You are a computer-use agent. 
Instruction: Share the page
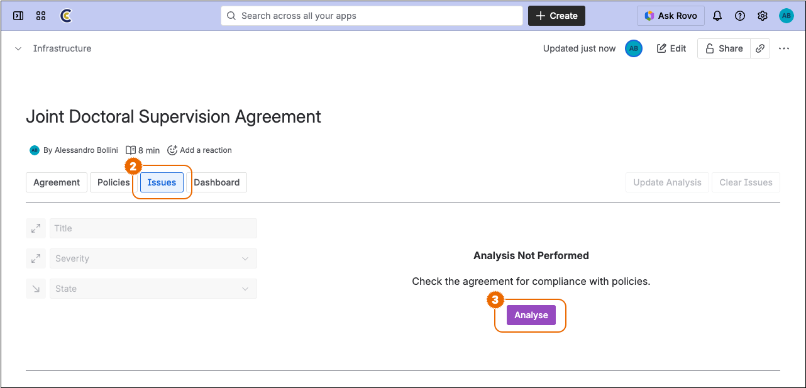(724, 48)
